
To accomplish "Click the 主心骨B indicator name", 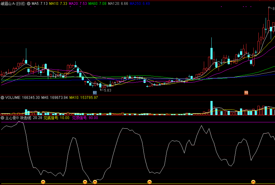I will pos(12,118).
